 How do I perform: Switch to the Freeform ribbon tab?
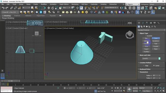[17, 16]
